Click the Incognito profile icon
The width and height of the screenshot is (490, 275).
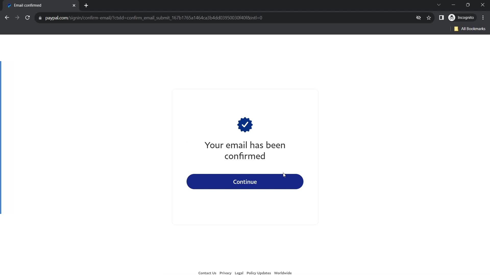pyautogui.click(x=452, y=18)
